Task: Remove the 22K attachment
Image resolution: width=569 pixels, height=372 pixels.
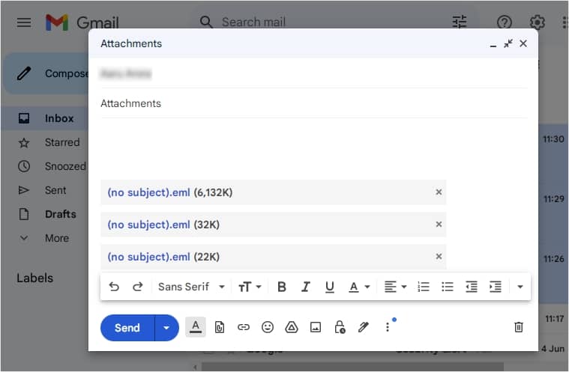Action: click(439, 257)
